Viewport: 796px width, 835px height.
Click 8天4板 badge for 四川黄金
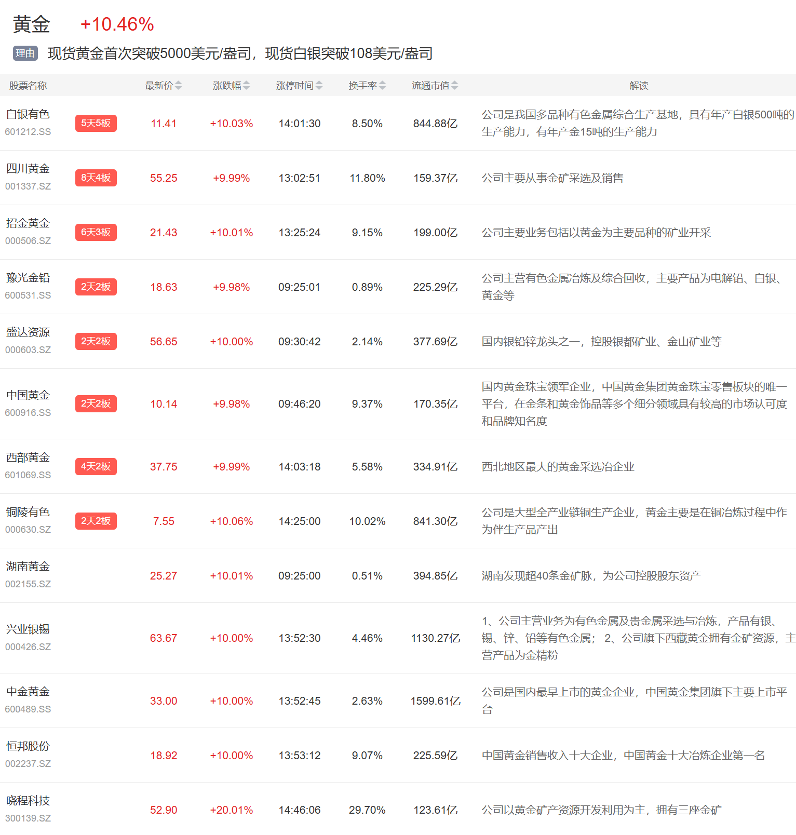[x=96, y=178]
